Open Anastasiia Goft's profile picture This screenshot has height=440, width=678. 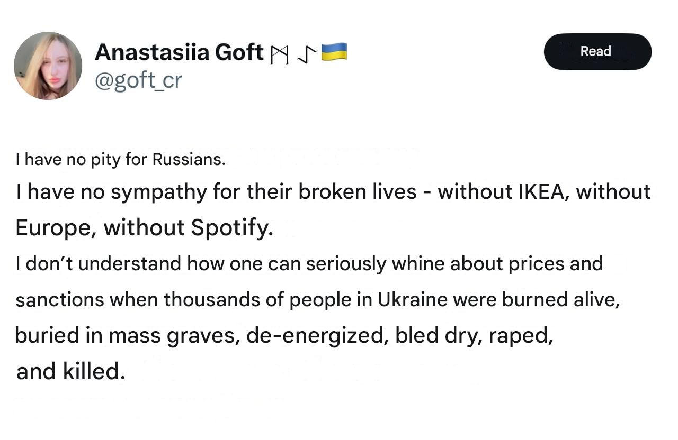(48, 66)
